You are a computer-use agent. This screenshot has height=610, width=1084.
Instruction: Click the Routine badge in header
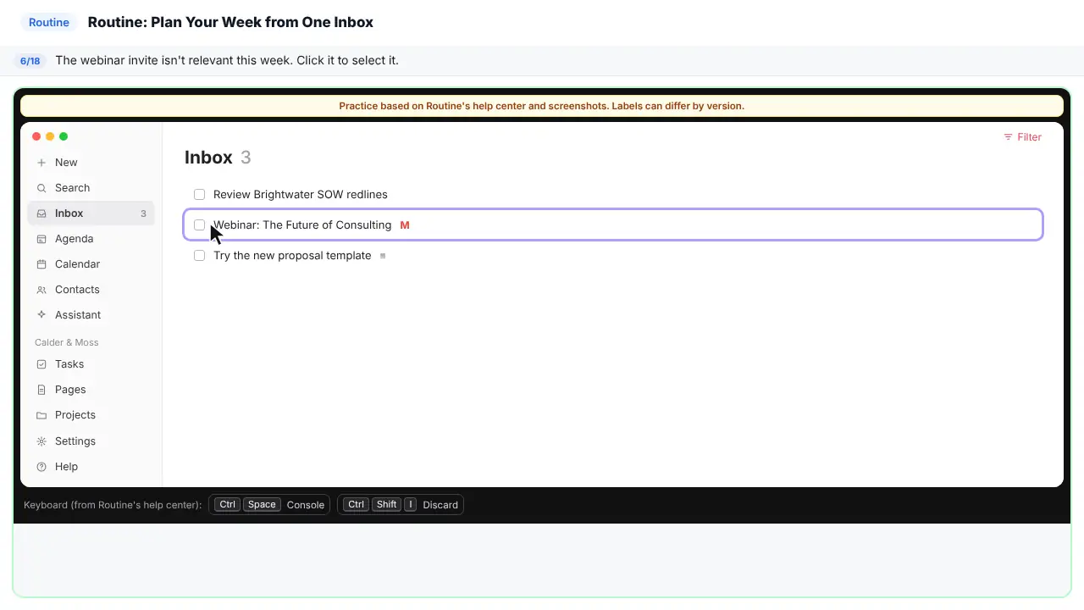49,23
